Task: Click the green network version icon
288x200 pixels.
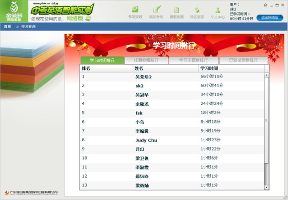Action: [88, 18]
